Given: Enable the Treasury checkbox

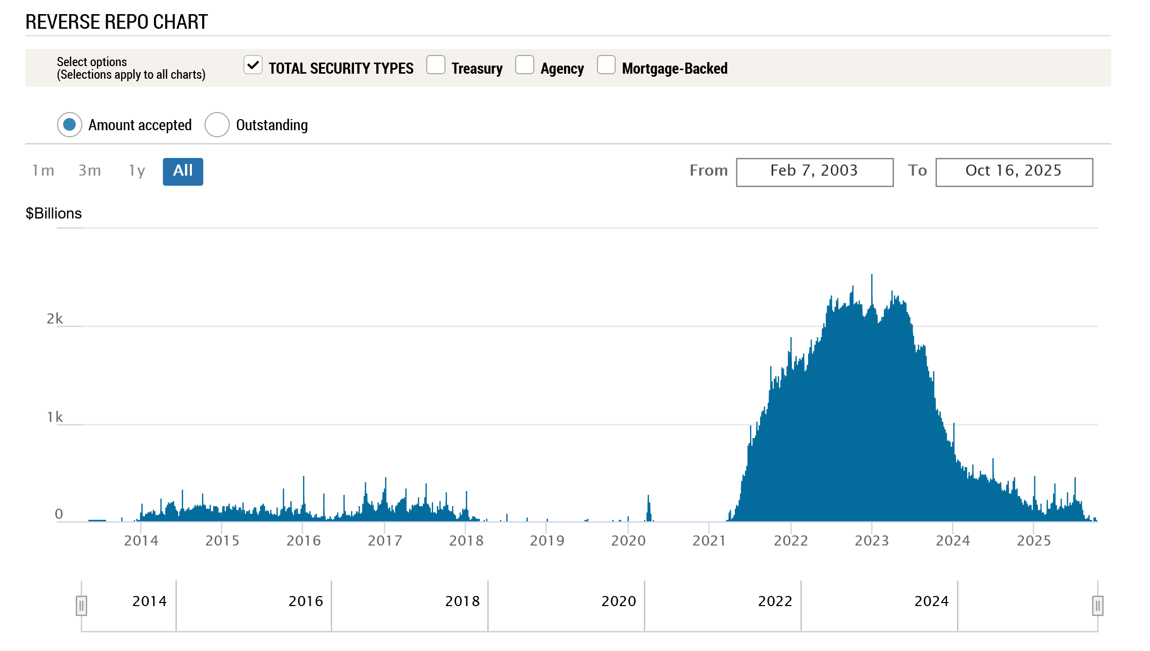Looking at the screenshot, I should 435,66.
